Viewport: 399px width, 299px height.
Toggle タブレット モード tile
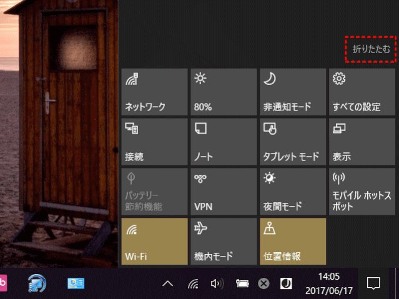coord(293,142)
